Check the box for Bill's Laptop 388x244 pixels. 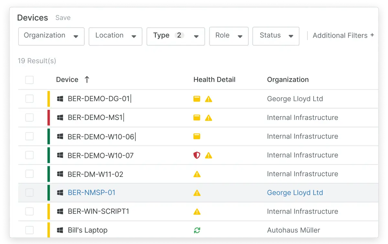click(x=29, y=230)
